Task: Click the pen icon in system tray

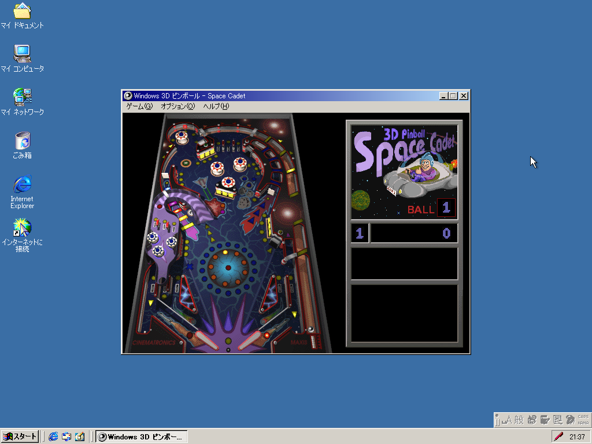Action: coord(558,437)
